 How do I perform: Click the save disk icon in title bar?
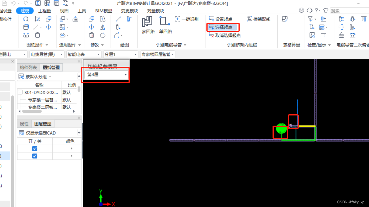[4, 3]
